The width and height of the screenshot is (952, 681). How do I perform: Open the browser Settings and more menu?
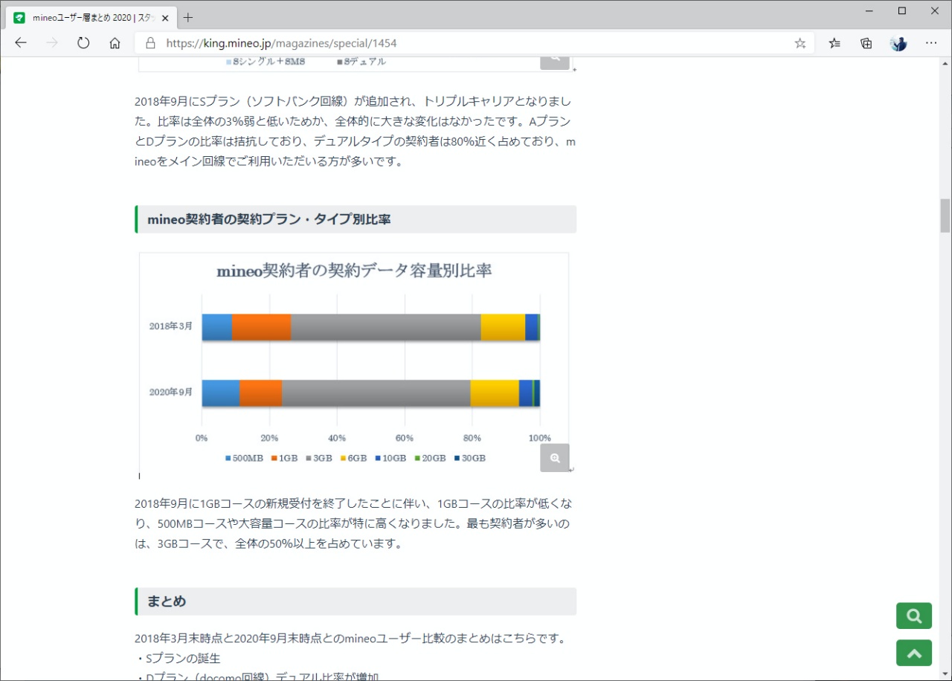[930, 43]
